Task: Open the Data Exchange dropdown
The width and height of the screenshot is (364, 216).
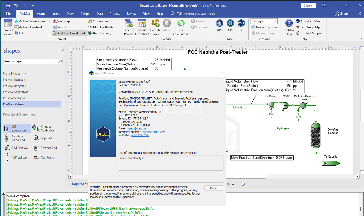Action: coord(103,33)
